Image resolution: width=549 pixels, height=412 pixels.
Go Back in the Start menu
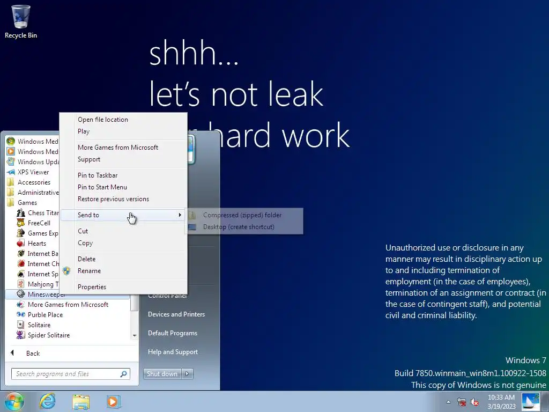[x=33, y=354]
